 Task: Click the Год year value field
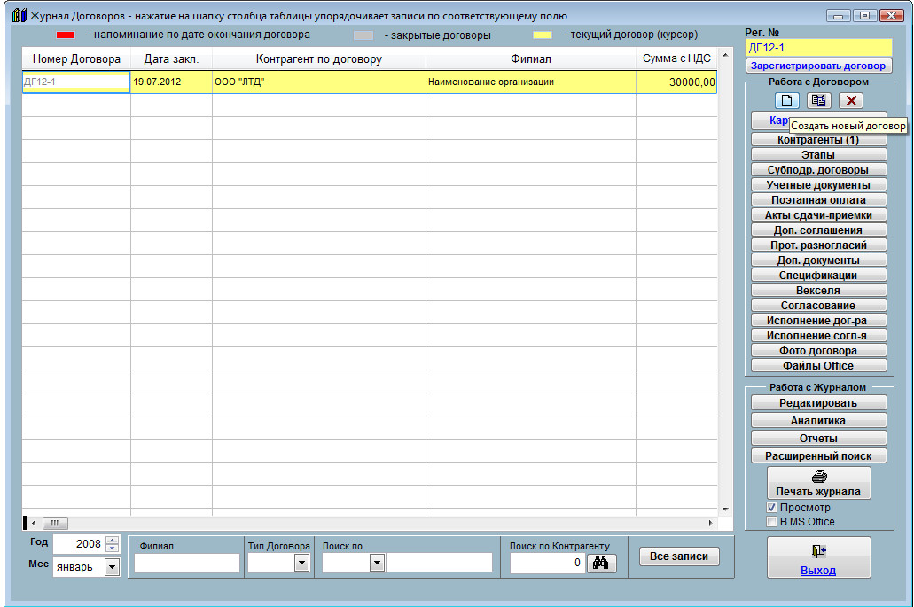tap(79, 544)
